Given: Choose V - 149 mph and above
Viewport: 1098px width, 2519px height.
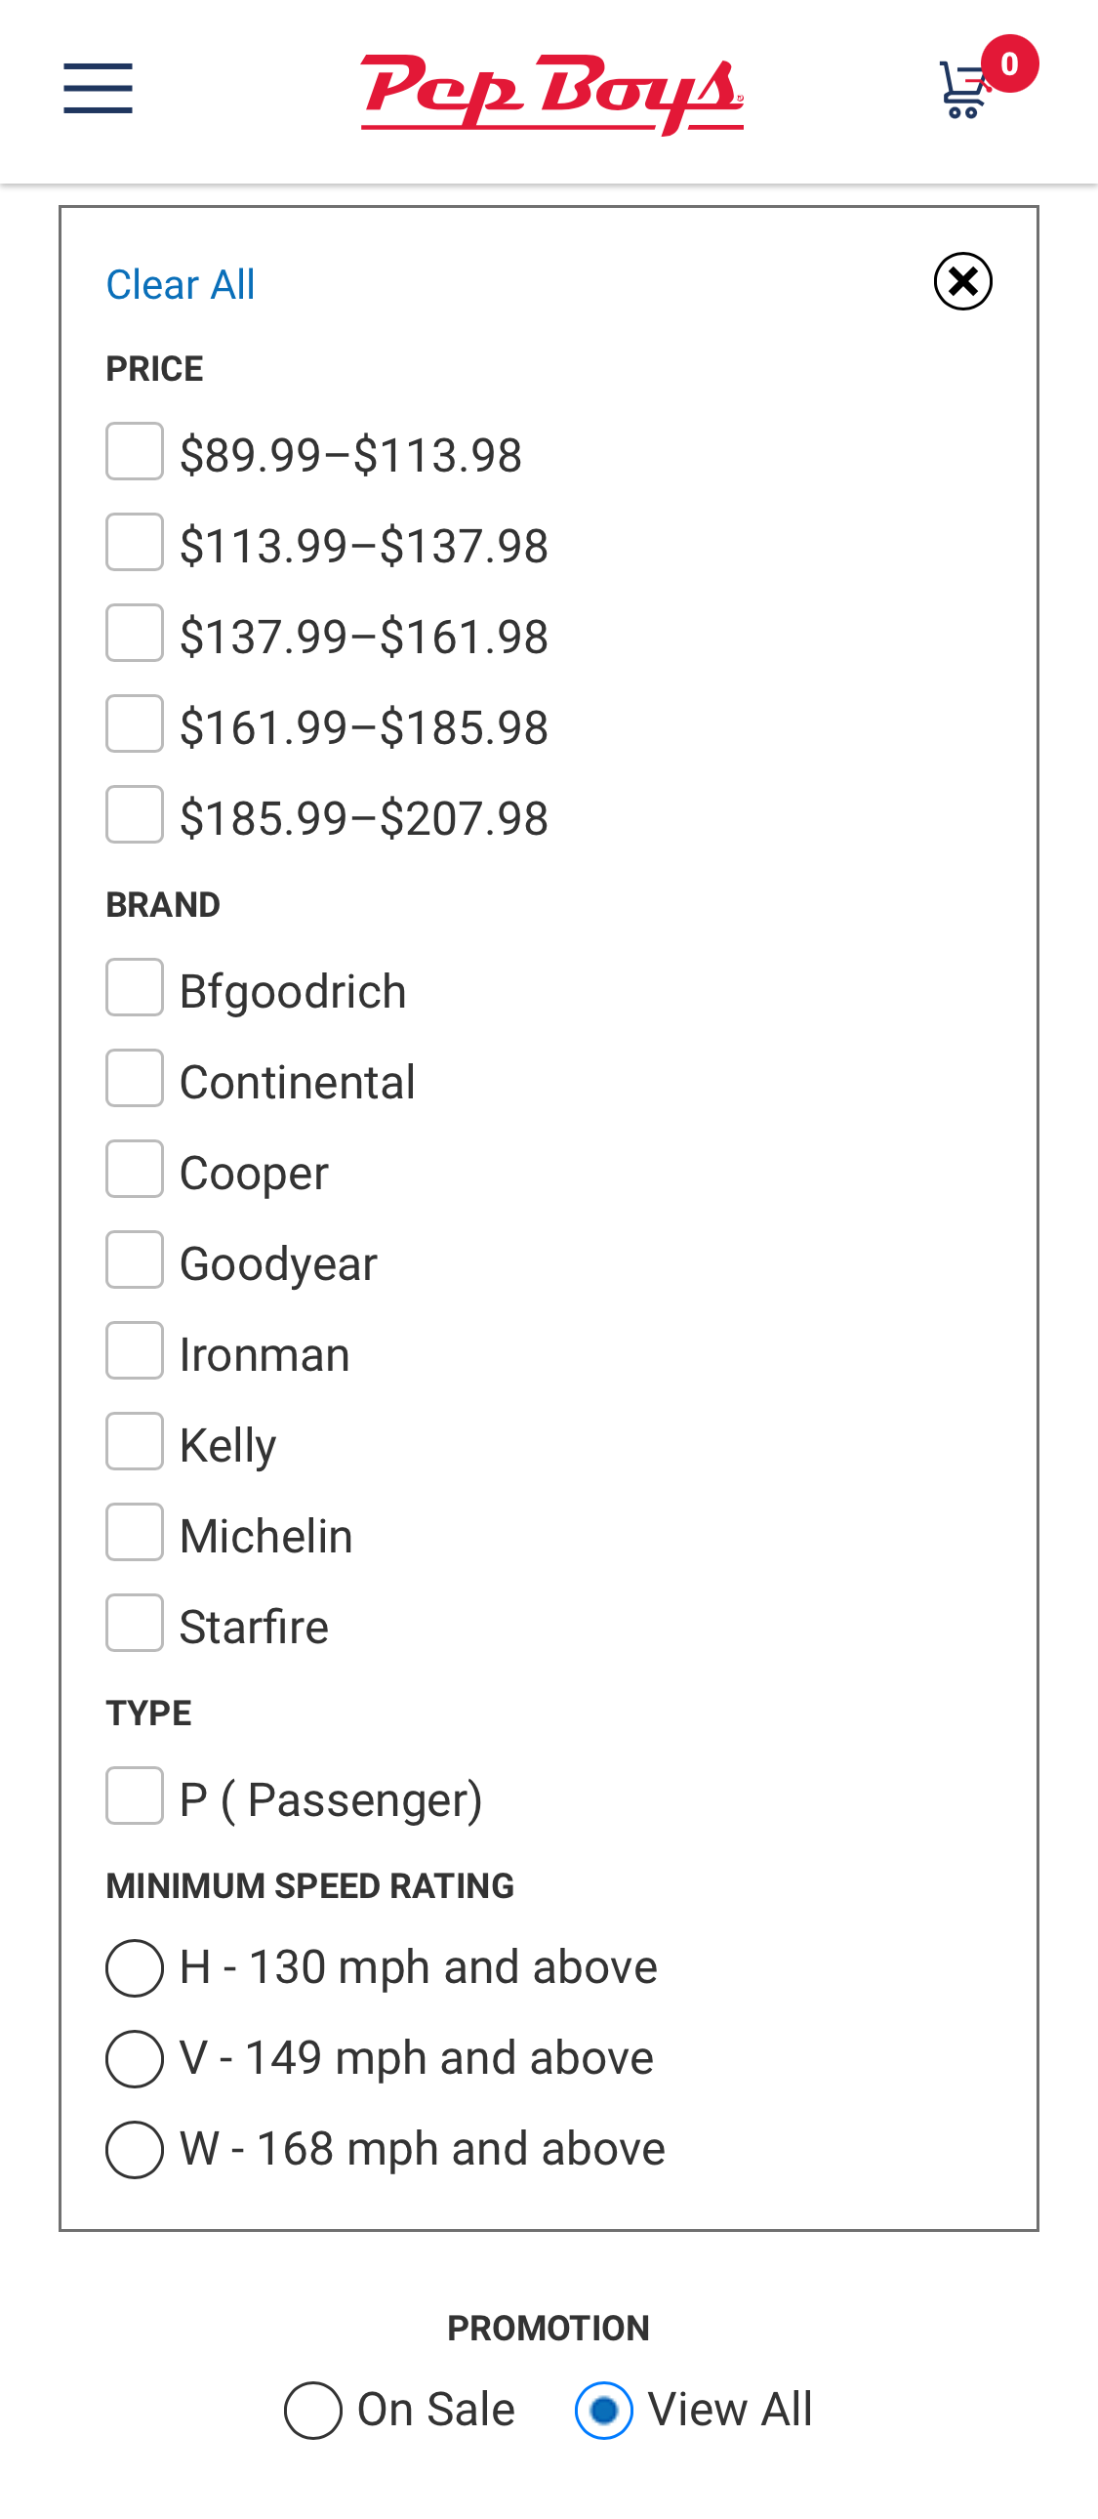Looking at the screenshot, I should [135, 2059].
